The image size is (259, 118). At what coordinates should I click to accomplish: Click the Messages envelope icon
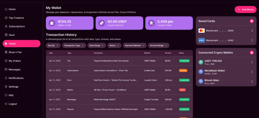tap(6, 69)
